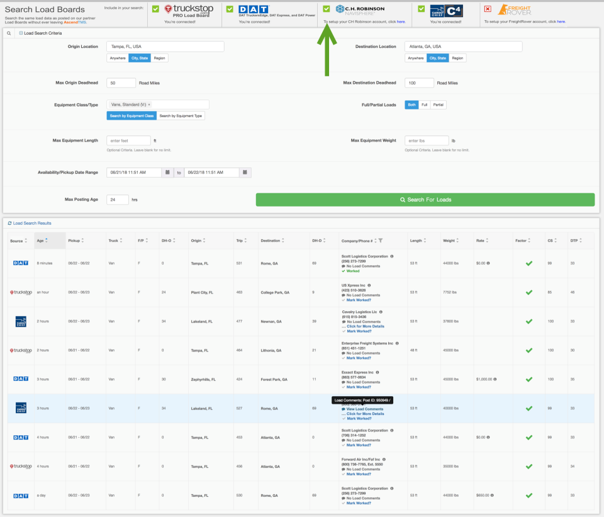
Task: Uncheck the DAT load board checkbox
Action: point(230,9)
